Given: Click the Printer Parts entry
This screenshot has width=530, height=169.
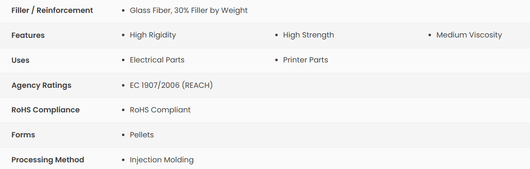Looking at the screenshot, I should point(305,60).
